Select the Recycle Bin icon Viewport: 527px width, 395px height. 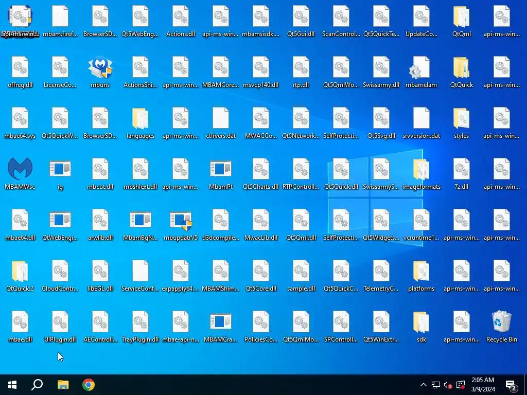501,321
